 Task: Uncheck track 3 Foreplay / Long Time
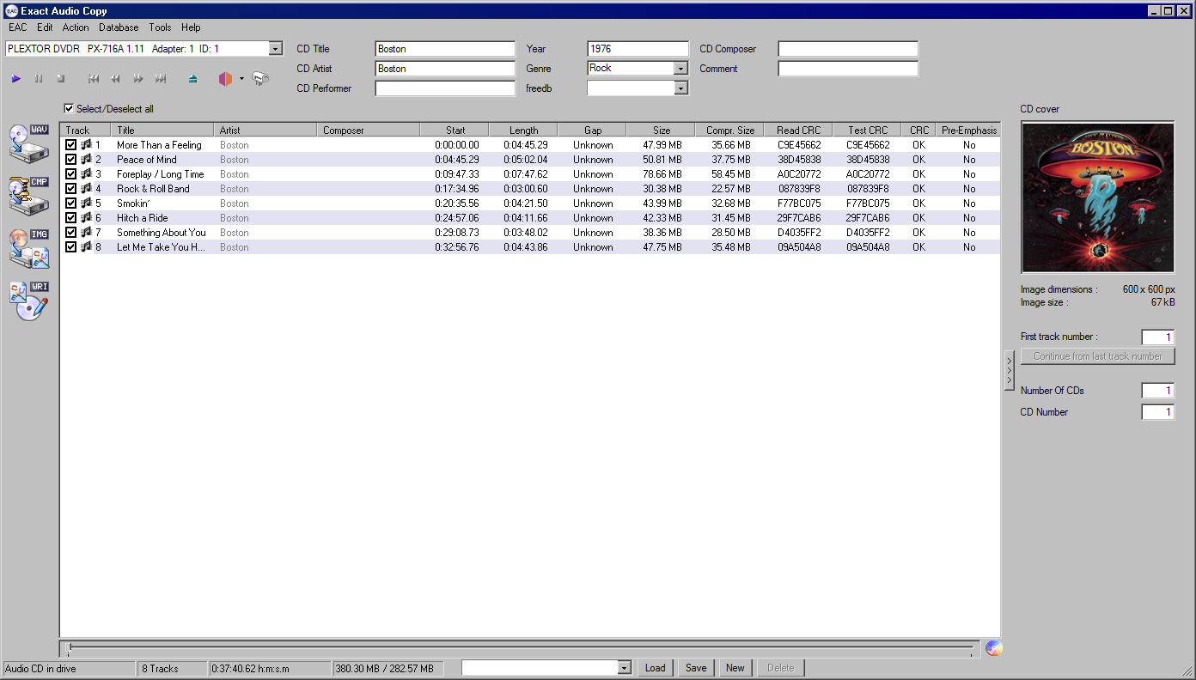pyautogui.click(x=71, y=174)
